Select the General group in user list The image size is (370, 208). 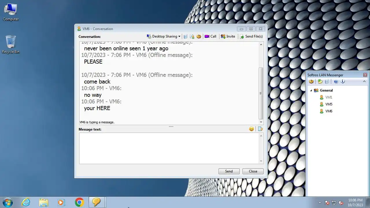coord(326,90)
